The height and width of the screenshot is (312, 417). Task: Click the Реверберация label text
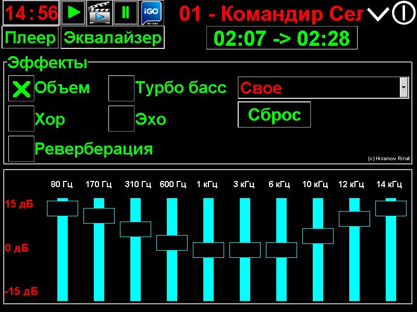click(94, 149)
